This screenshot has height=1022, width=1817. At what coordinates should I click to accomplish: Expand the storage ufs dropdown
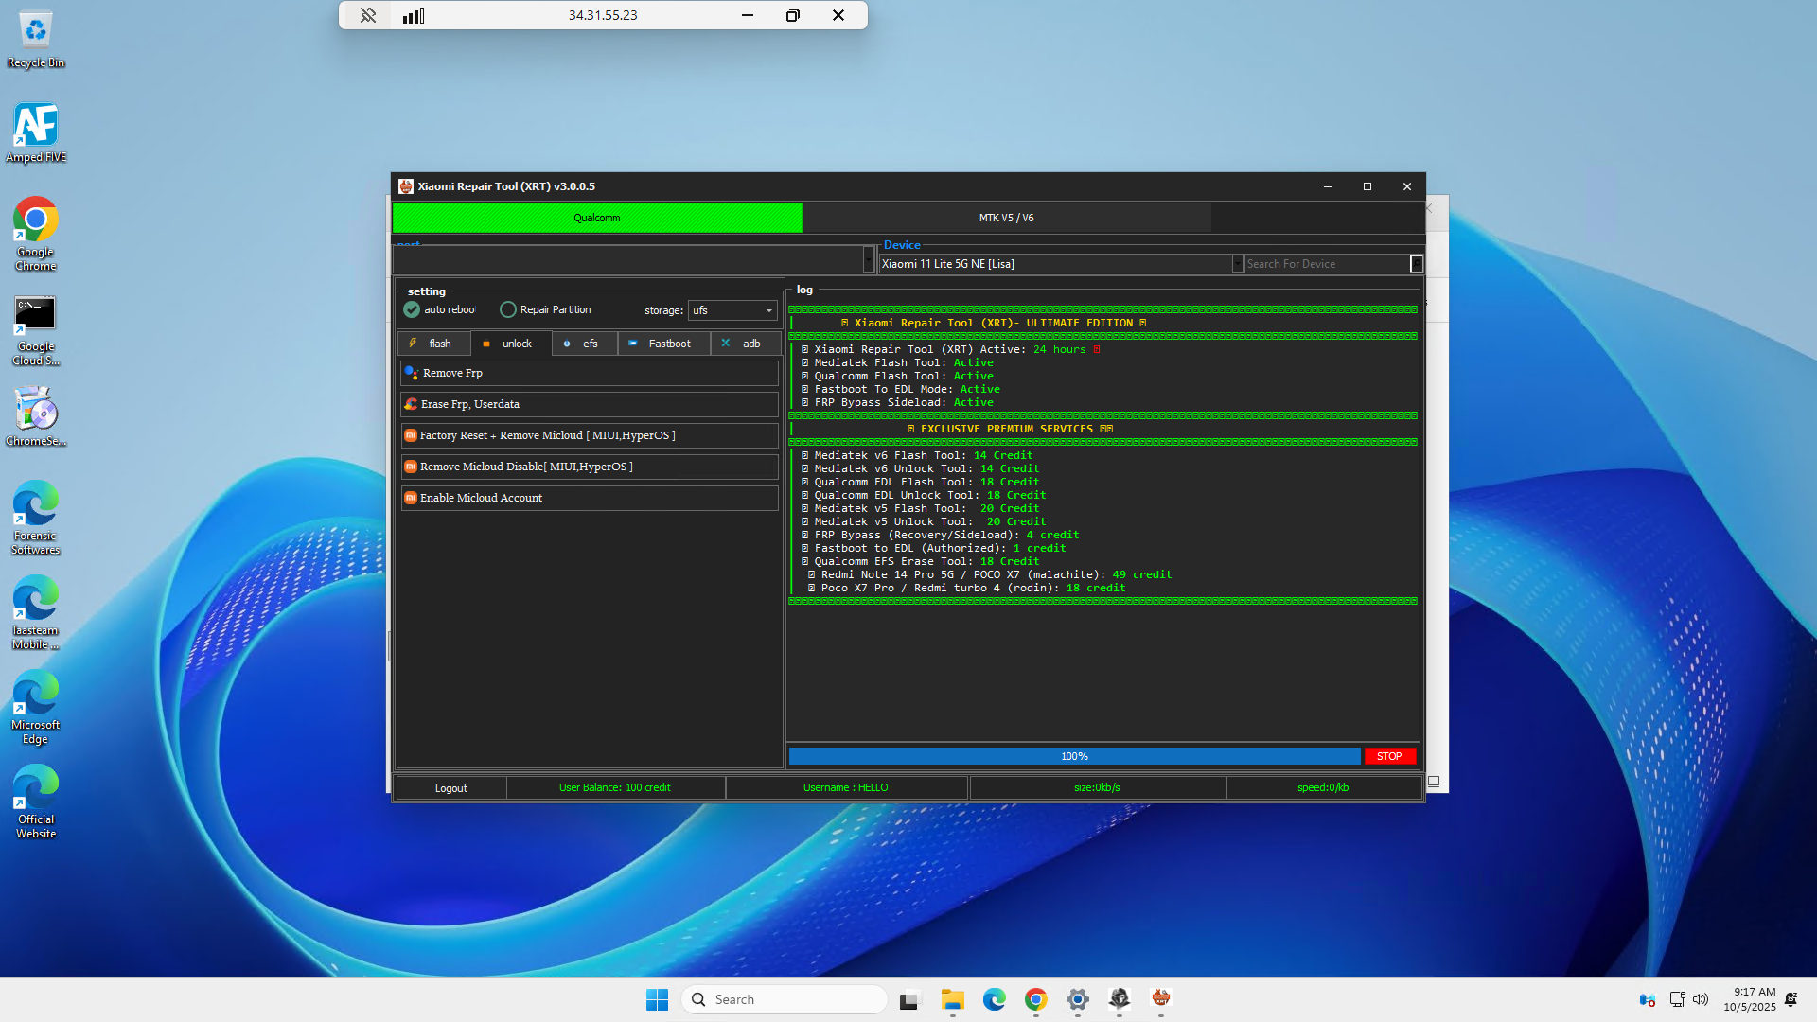[768, 310]
